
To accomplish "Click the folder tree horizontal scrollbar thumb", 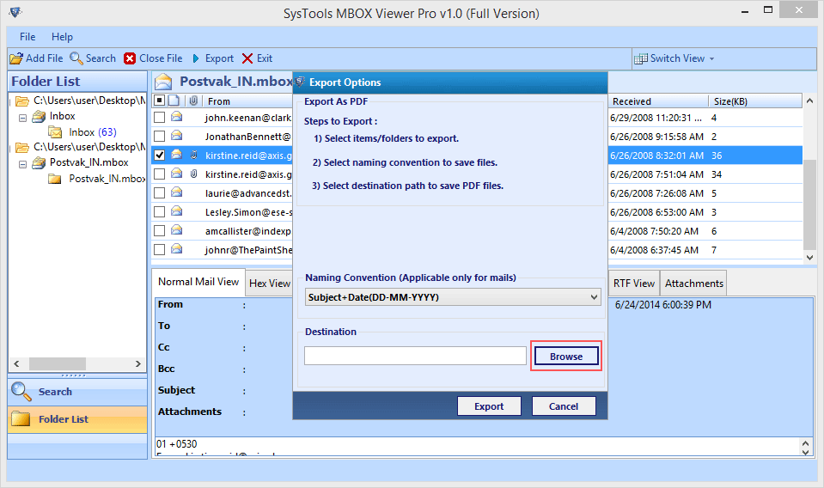I will pos(58,363).
